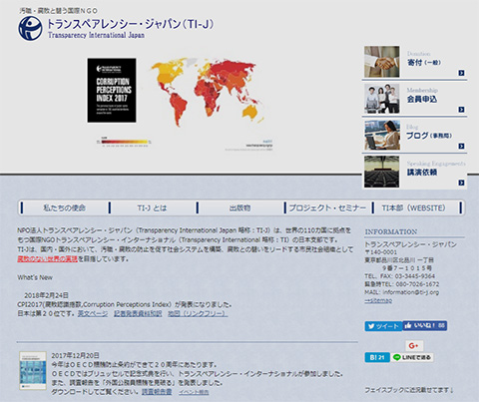Click the 〒140-0001 postal code text
The width and height of the screenshot is (479, 402).
pos(381,252)
